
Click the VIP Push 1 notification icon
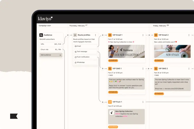click(x=110, y=102)
